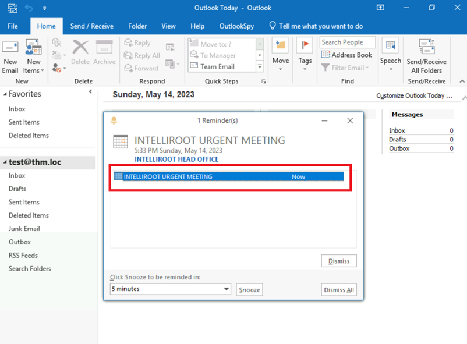Click the reminder bell icon
Viewport: 467px width, 344px height.
tap(114, 120)
